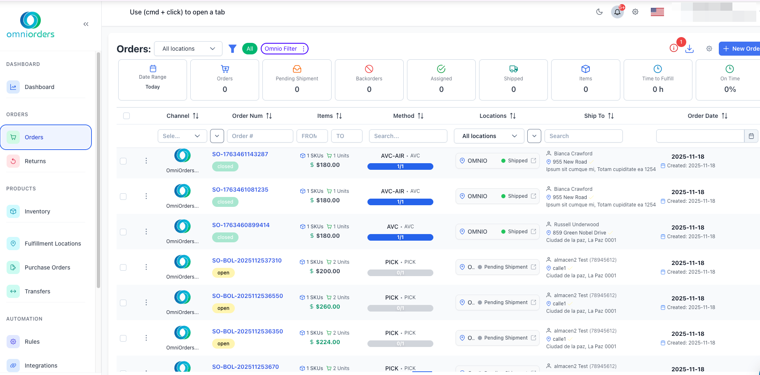Image resolution: width=760 pixels, height=375 pixels.
Task: Open the Omnio Filter menu
Action: [x=284, y=49]
